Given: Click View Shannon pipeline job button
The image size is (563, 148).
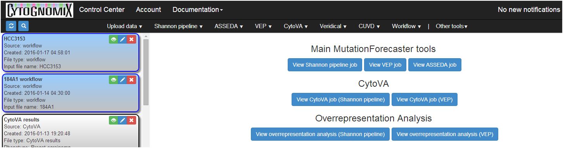Looking at the screenshot, I should pos(325,65).
